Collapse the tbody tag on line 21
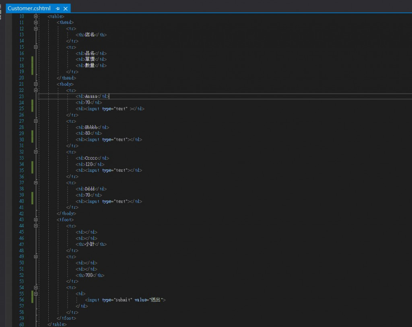 pos(36,84)
